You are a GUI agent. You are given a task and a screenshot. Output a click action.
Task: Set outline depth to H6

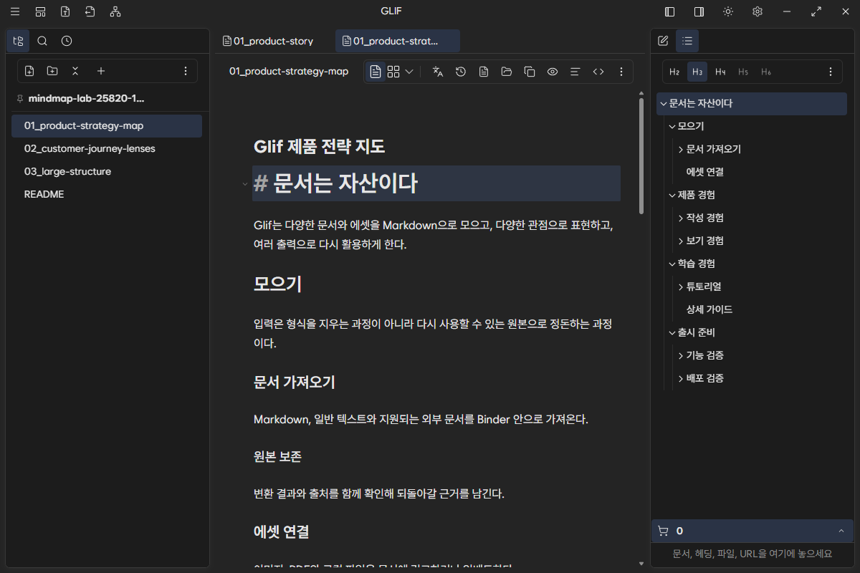[766, 72]
